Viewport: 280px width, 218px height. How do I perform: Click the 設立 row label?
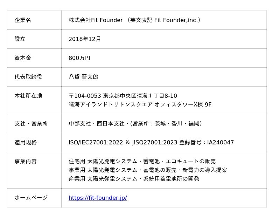coord(20,39)
